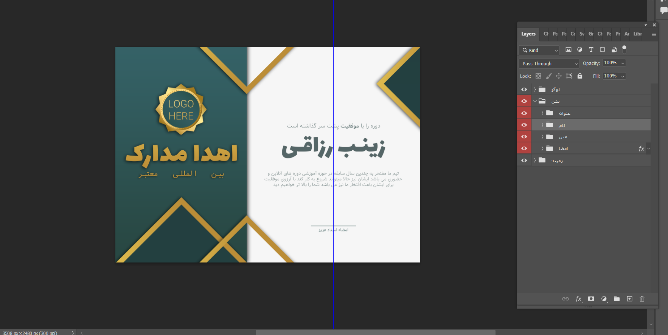Click the Fill percentage input field
Image resolution: width=668 pixels, height=335 pixels.
click(x=610, y=76)
